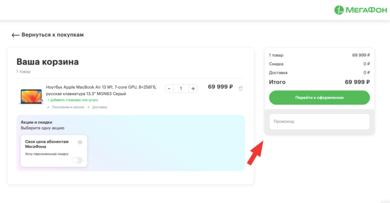Screen dimensions: 390x203
Task: Click the item price 69 999 ₽
Action: (x=220, y=87)
